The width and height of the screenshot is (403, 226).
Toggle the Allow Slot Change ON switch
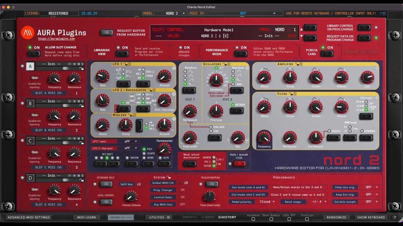click(34, 54)
